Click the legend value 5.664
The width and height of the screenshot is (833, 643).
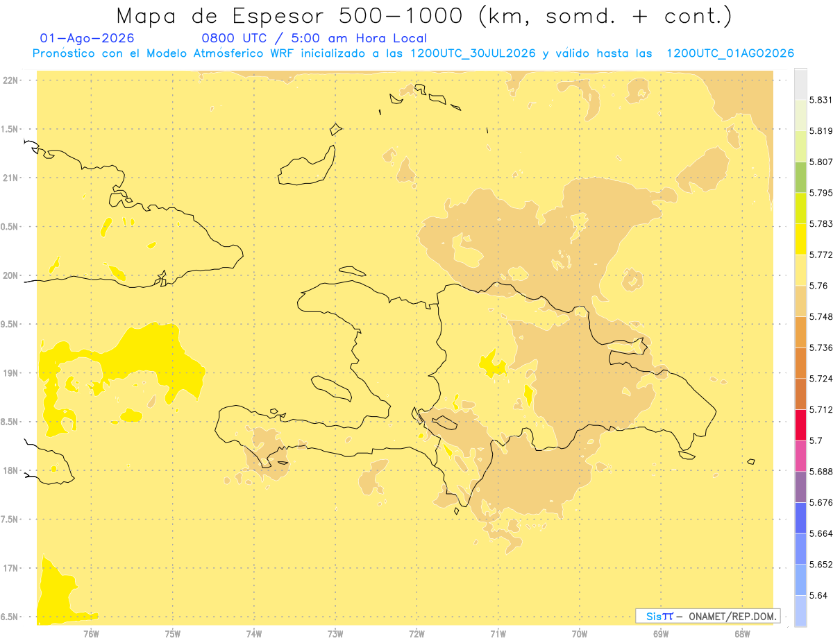tap(821, 533)
